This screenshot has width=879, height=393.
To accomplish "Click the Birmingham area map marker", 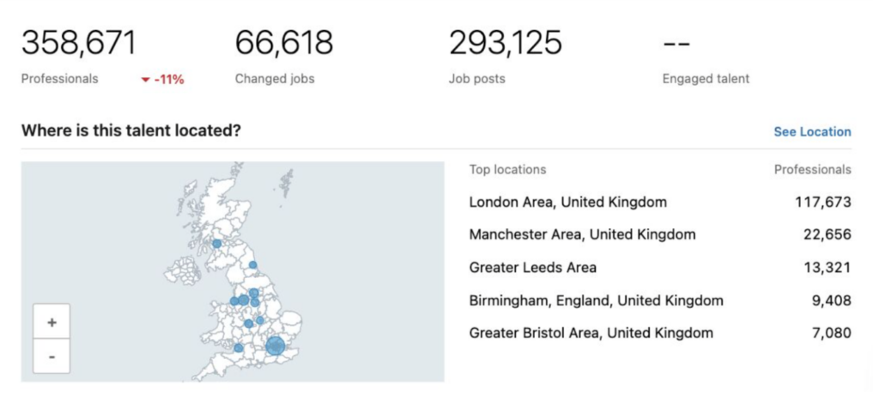I will pos(248,323).
